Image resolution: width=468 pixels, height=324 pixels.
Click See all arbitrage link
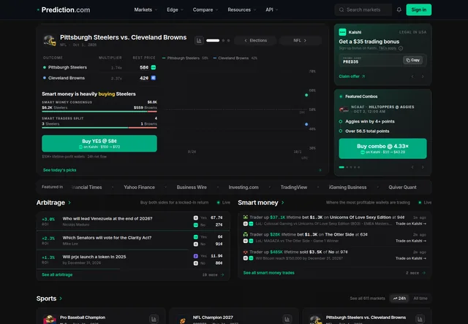click(57, 275)
